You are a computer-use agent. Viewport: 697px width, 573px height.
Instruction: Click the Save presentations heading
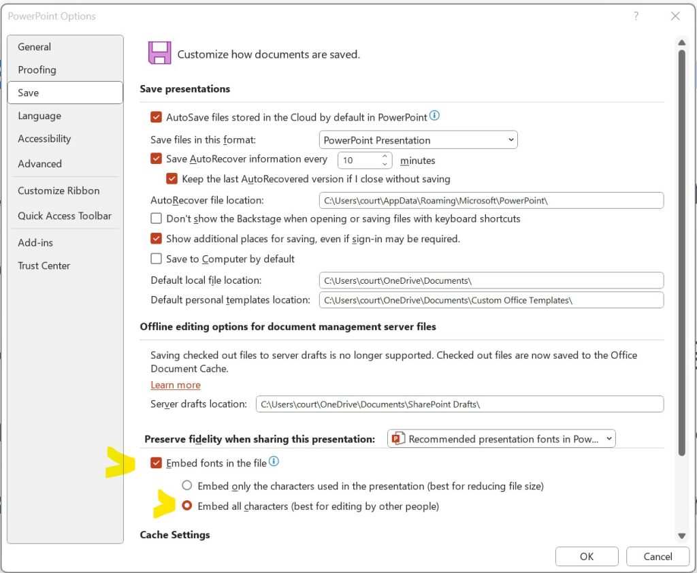click(x=185, y=88)
